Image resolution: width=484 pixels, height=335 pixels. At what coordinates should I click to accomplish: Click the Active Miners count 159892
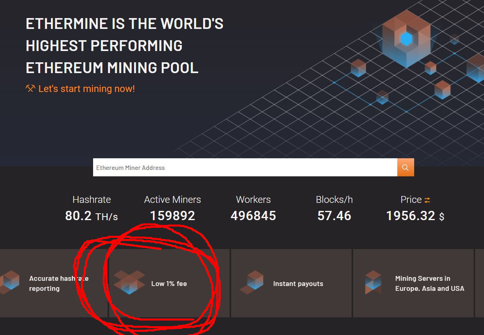tap(173, 216)
